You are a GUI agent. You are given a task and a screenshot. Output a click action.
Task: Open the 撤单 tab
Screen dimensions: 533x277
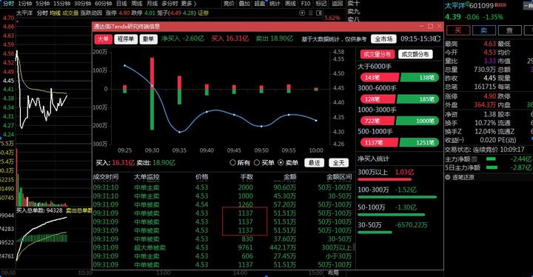point(148,39)
